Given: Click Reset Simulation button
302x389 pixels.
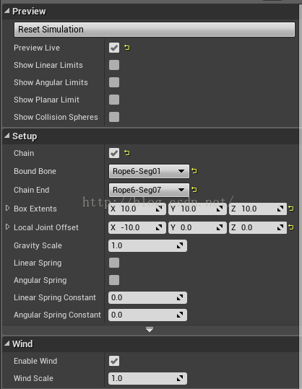Looking at the screenshot, I should (x=155, y=30).
